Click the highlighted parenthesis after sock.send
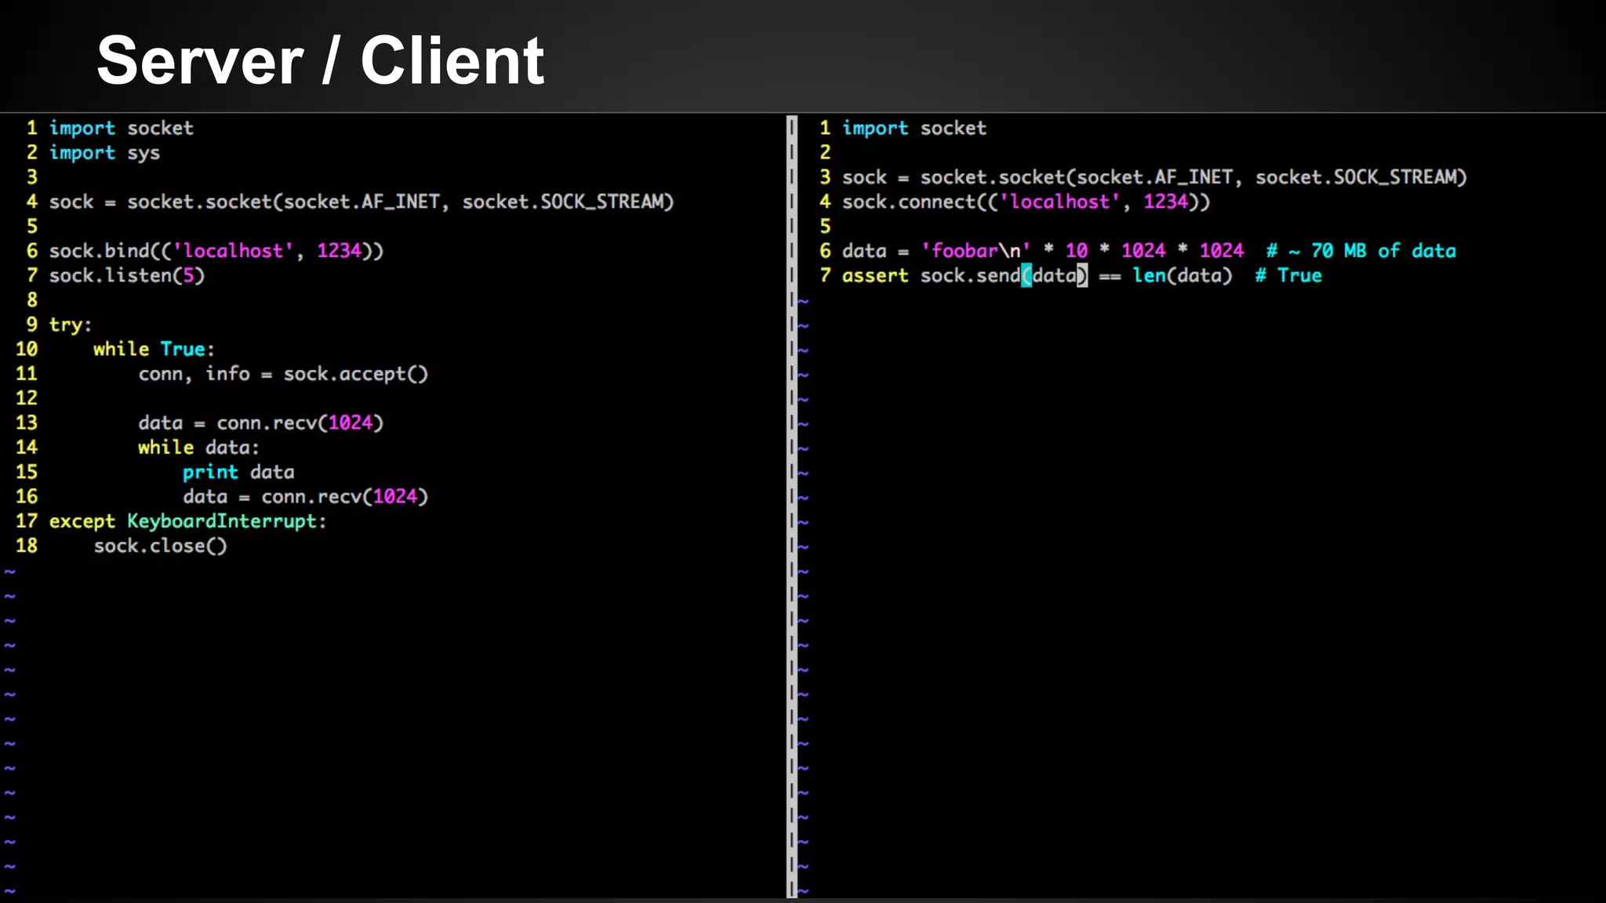Viewport: 1606px width, 903px height. tap(1026, 275)
